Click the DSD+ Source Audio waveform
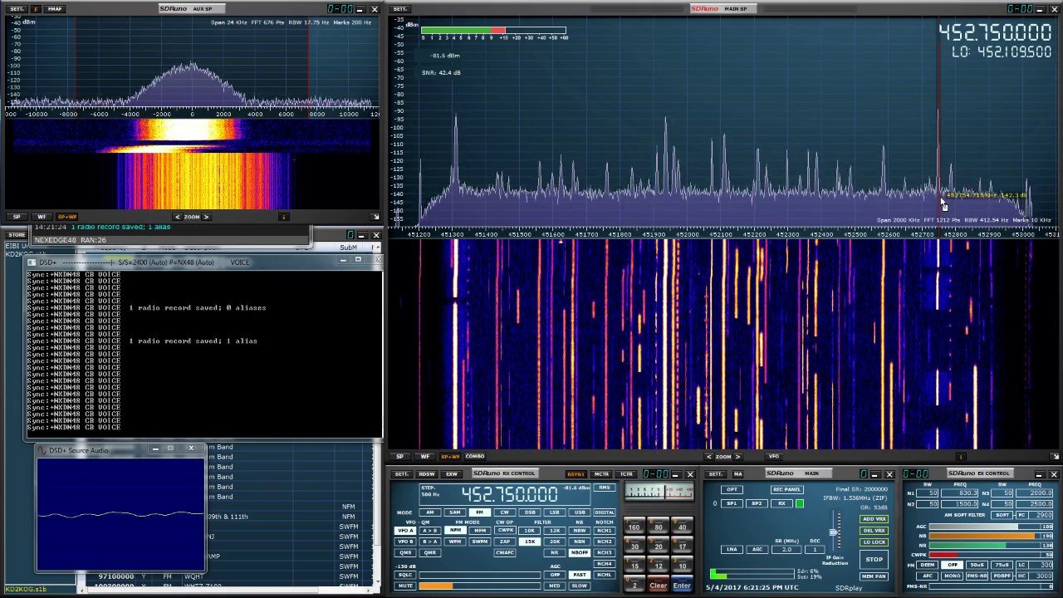 (120, 515)
